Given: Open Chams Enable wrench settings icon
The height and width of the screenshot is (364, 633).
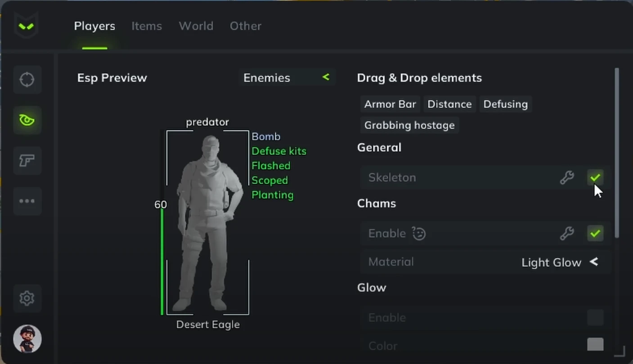Looking at the screenshot, I should 567,233.
